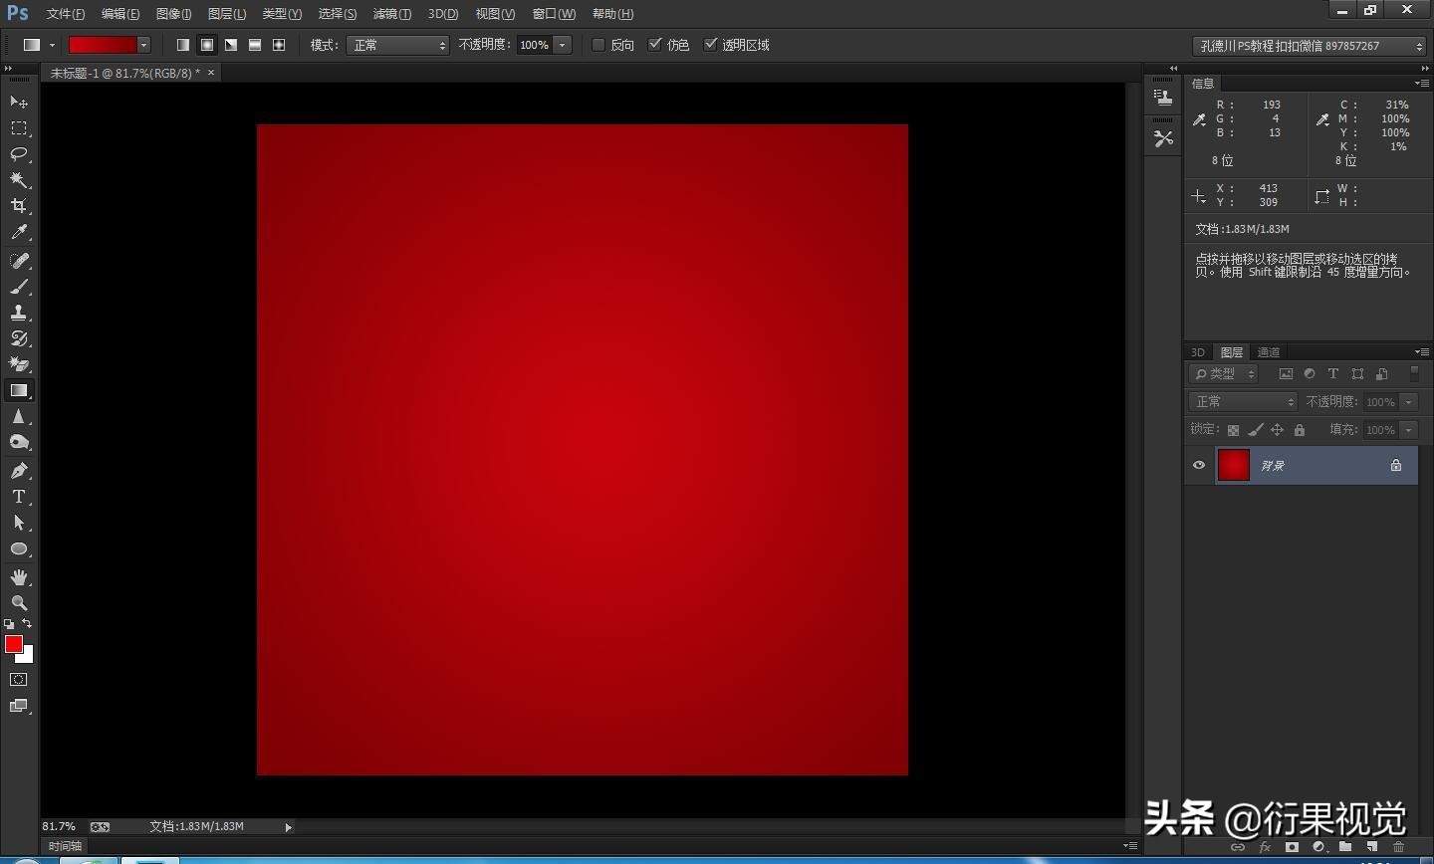This screenshot has height=864, width=1434.
Task: Choose Angle gradient style
Action: point(231,45)
